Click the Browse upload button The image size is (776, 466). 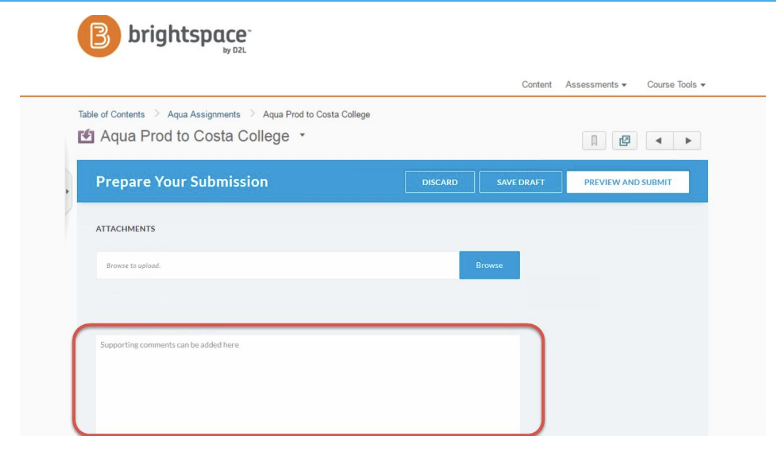pos(489,265)
